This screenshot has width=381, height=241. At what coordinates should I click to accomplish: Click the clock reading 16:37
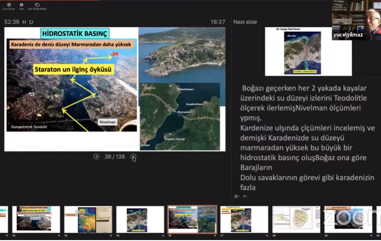pos(218,22)
